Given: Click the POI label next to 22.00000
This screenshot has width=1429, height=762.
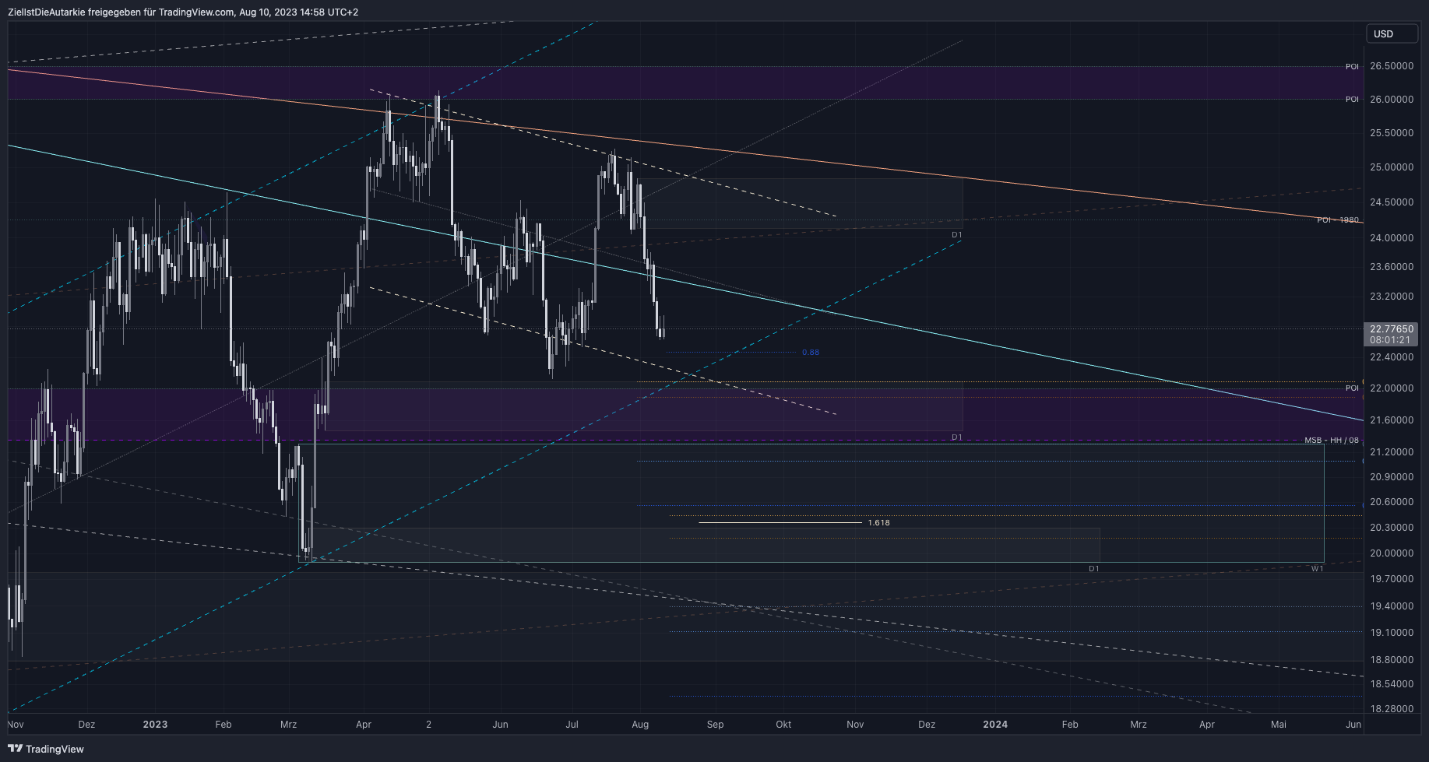Looking at the screenshot, I should pos(1352,388).
